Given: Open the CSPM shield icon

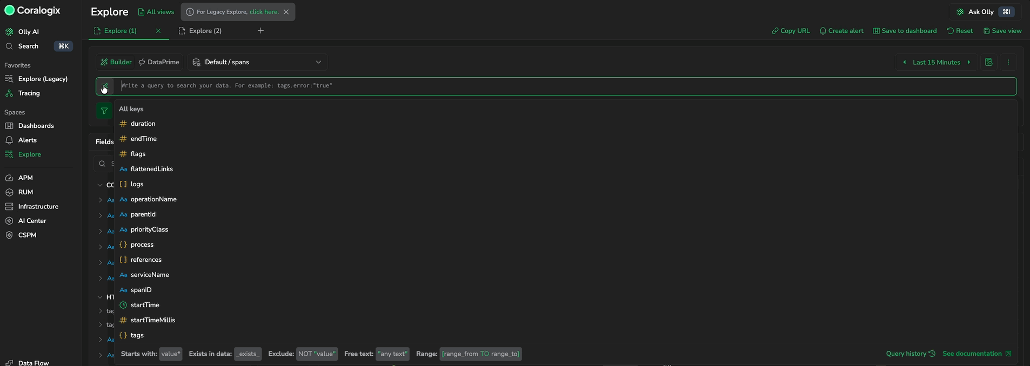Looking at the screenshot, I should point(9,235).
